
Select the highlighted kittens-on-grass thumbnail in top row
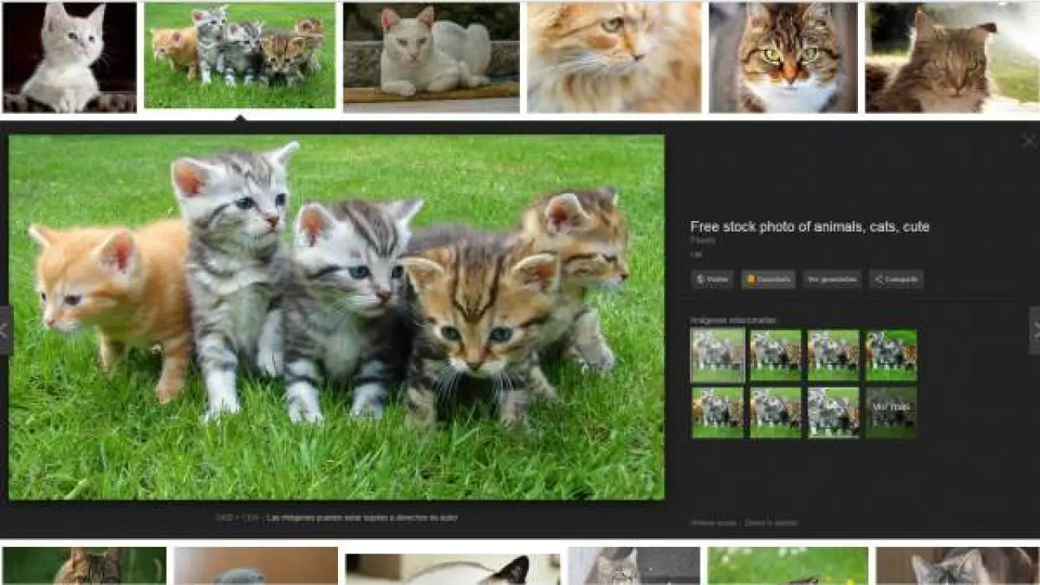point(240,55)
